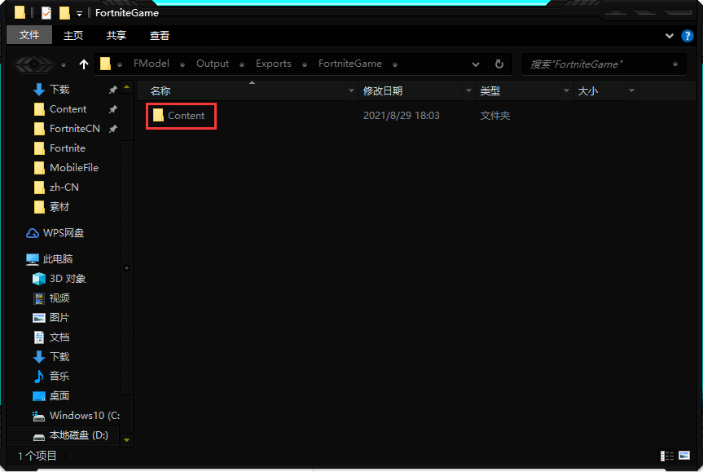Open the 文件 ribbon tab

[x=29, y=35]
